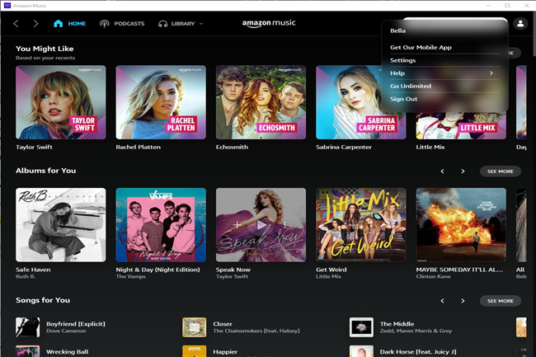The image size is (536, 357).
Task: Go forward with the right arrow
Action: 35,24
